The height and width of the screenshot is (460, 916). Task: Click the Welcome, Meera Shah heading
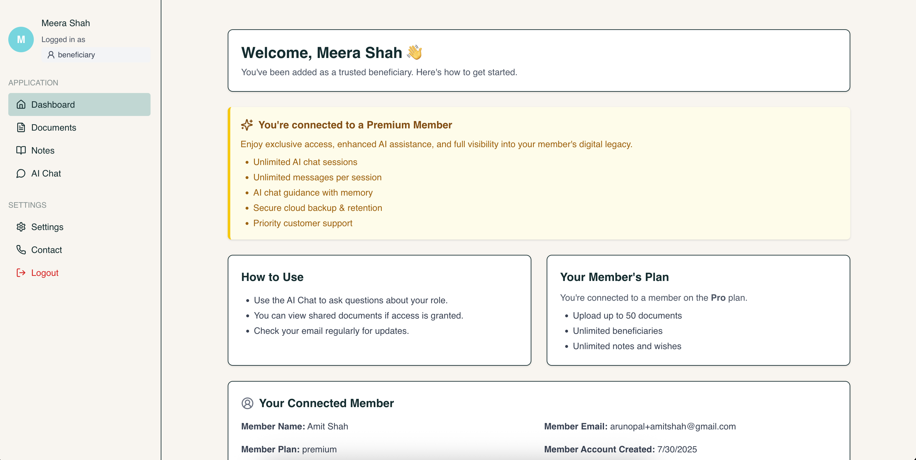pyautogui.click(x=321, y=53)
